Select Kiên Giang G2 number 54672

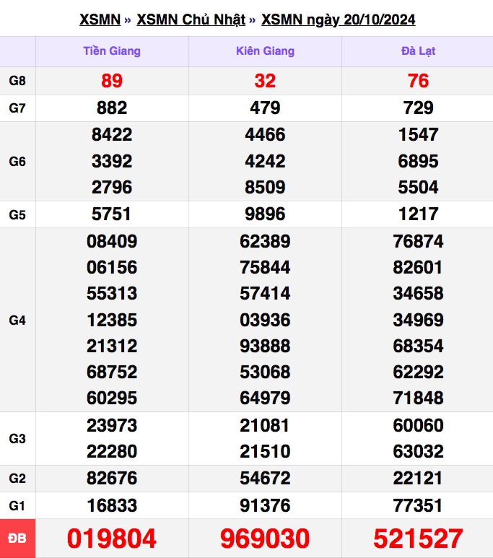click(x=265, y=478)
